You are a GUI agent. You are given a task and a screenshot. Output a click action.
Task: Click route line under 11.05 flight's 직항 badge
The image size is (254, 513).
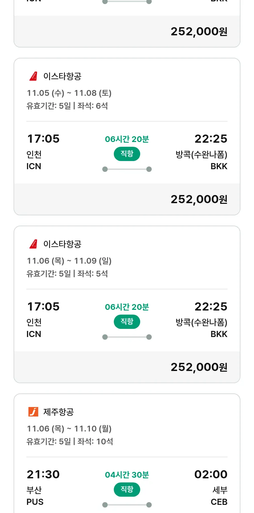tap(127, 169)
